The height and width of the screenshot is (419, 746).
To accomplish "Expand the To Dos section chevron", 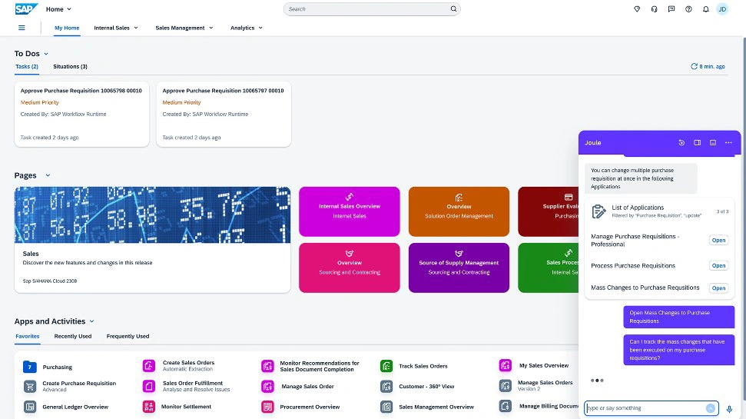I will [46, 54].
